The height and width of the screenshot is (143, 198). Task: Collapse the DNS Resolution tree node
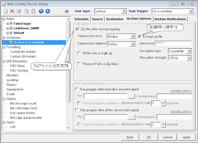(x=4, y=61)
